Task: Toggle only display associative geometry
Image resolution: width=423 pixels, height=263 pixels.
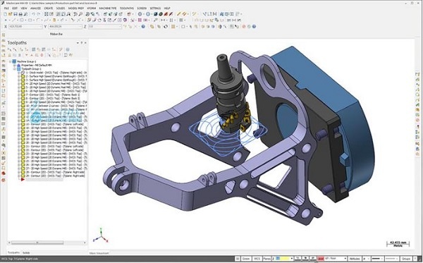Action: pyautogui.click(x=54, y=55)
